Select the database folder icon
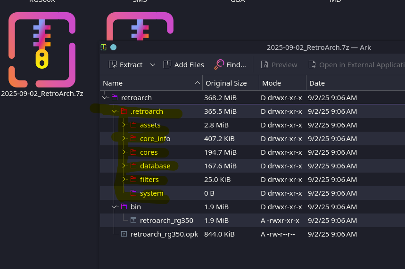The width and height of the screenshot is (405, 269). [133, 166]
